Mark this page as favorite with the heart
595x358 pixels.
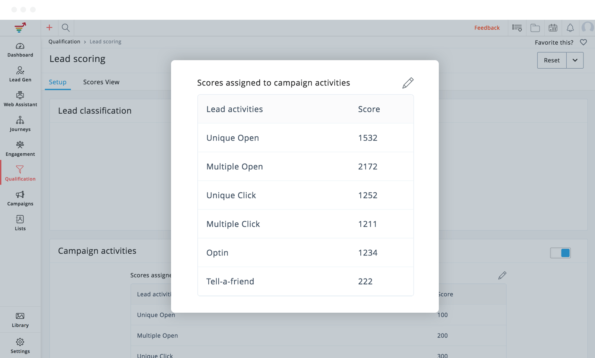pyautogui.click(x=583, y=42)
